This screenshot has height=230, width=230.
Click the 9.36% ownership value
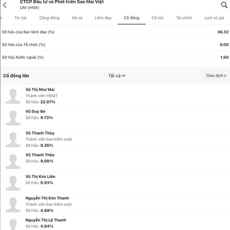pyautogui.click(x=47, y=145)
